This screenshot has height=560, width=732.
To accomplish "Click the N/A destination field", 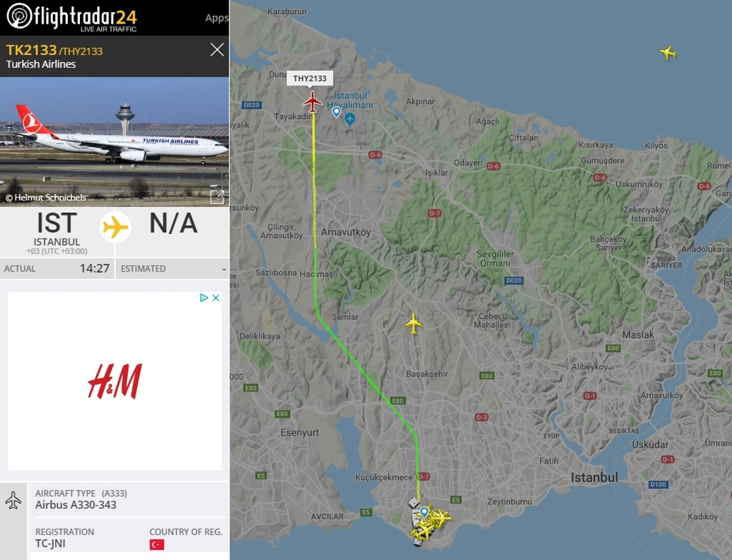I will point(173,224).
